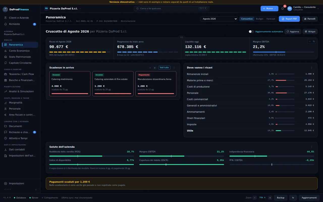
Task: Open the Nuovo dropdown button
Action: [x=270, y=8]
